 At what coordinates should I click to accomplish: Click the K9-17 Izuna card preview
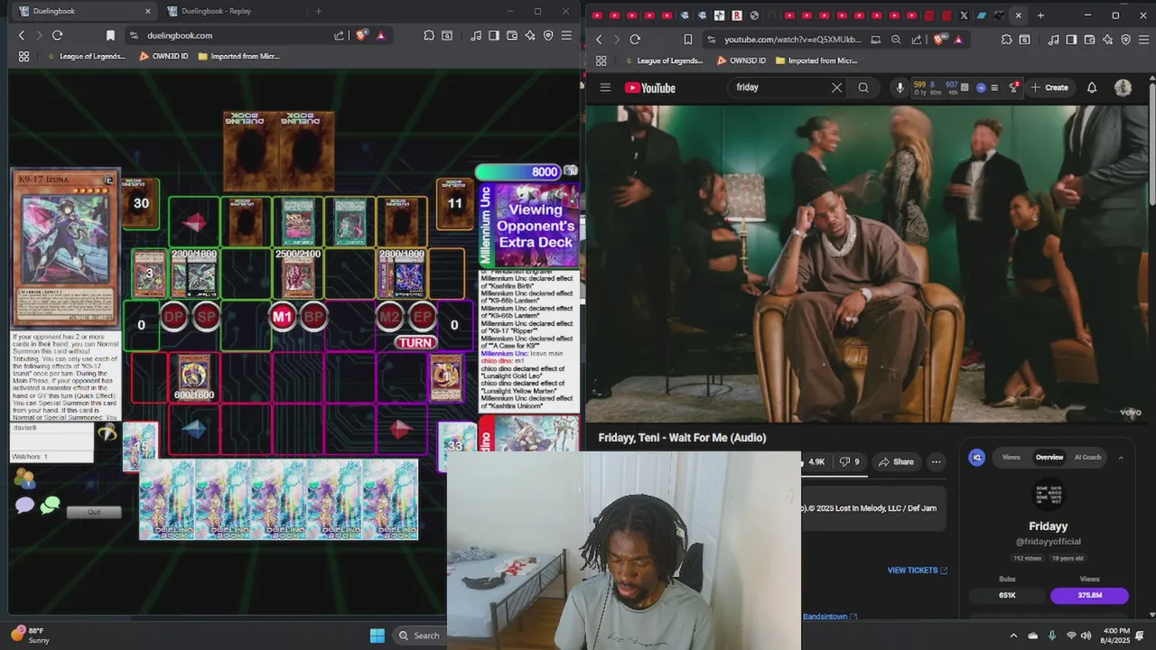click(65, 248)
